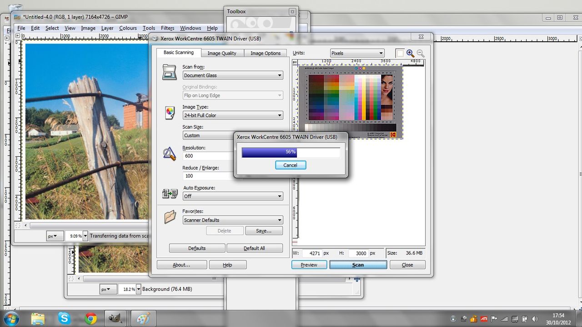Image resolution: width=582 pixels, height=327 pixels.
Task: Open the Tools menu in GIMP
Action: pos(149,28)
